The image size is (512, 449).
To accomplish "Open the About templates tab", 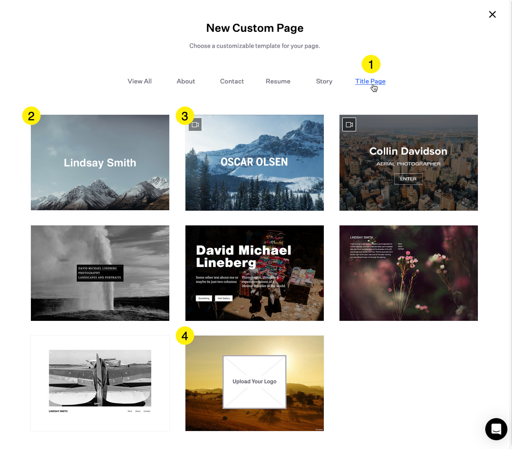I will tap(186, 81).
